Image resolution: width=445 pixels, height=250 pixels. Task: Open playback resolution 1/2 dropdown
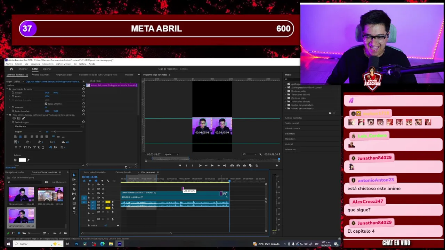tap(250, 154)
